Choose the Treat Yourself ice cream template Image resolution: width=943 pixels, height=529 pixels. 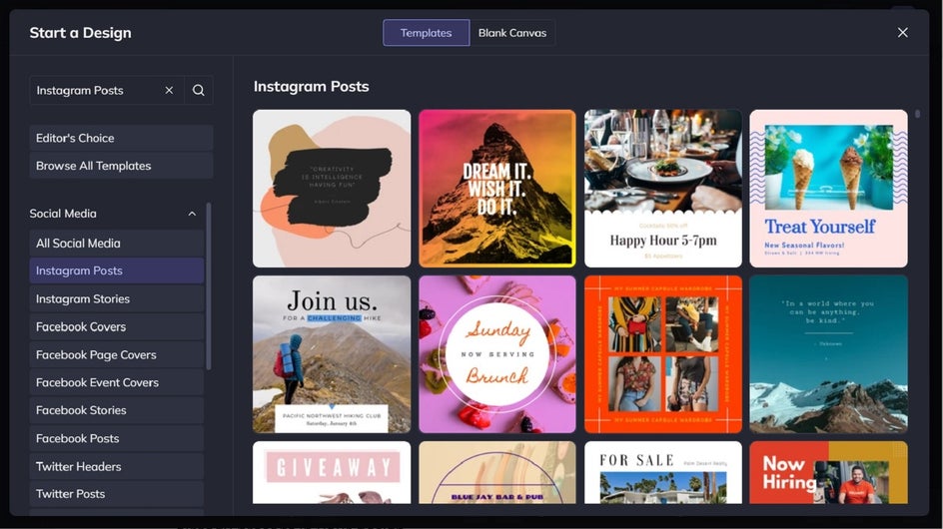click(x=829, y=189)
